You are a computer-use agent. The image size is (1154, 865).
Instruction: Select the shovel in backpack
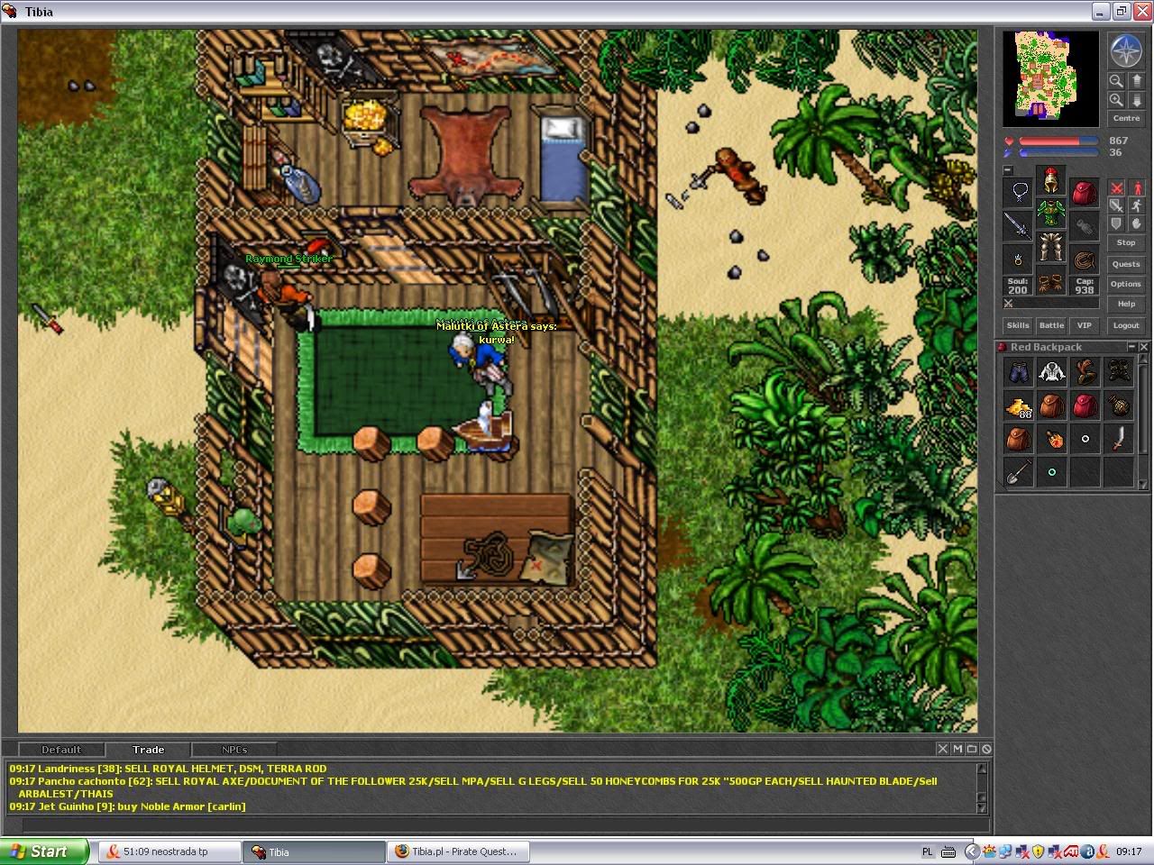click(1019, 471)
